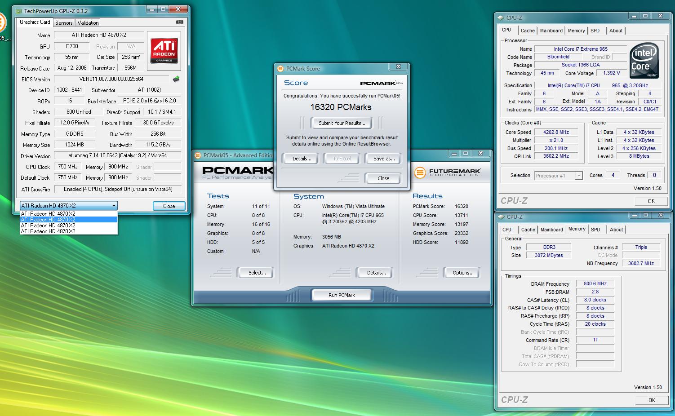This screenshot has width=675, height=416.
Task: Open Mainboard tab in upper CPU-Z window
Action: coord(551,31)
